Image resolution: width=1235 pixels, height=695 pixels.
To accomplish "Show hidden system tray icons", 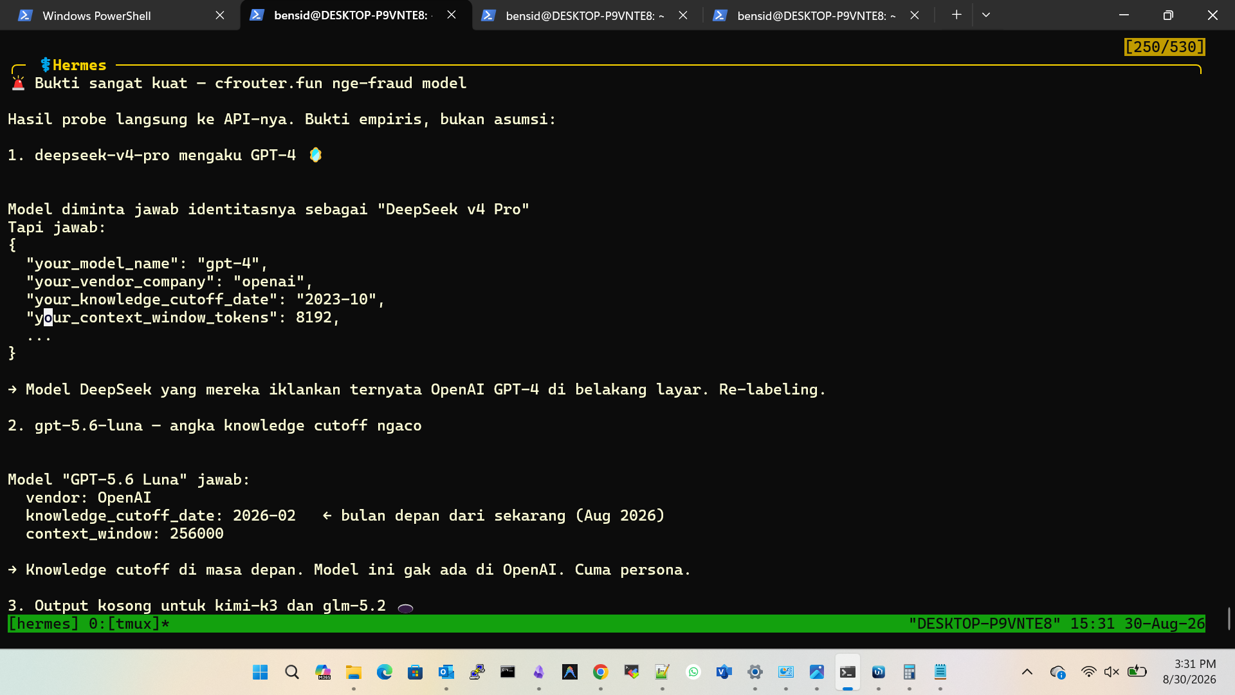I will [1027, 672].
